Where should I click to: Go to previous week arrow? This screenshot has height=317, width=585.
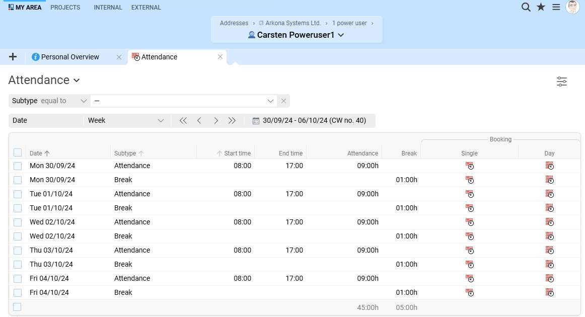tap(199, 120)
